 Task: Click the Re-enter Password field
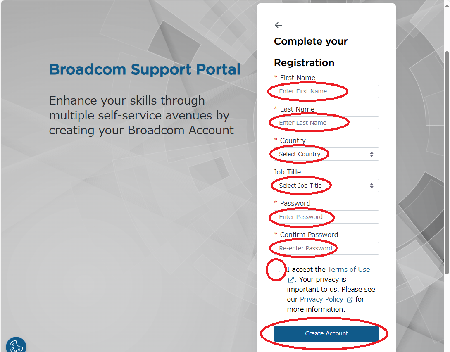tap(326, 248)
